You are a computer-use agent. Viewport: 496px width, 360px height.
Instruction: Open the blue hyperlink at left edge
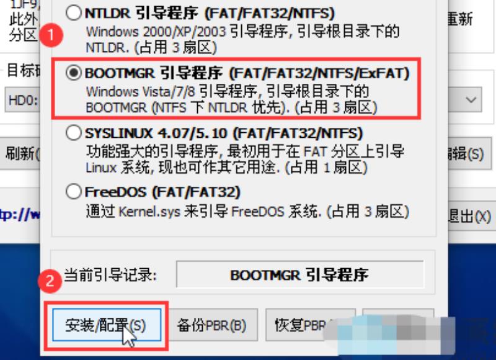tap(20, 215)
